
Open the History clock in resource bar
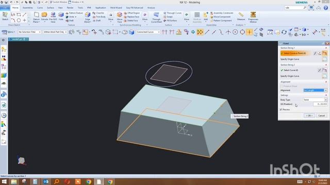point(4,115)
